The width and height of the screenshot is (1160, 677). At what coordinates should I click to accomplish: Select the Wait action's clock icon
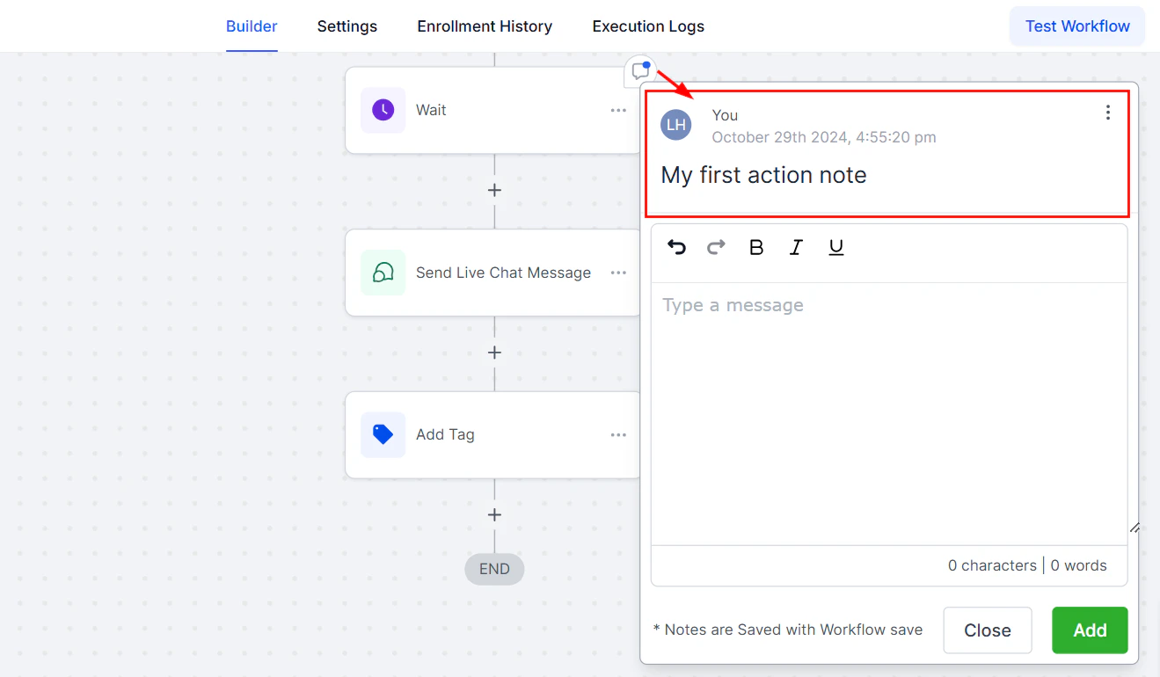click(x=383, y=110)
